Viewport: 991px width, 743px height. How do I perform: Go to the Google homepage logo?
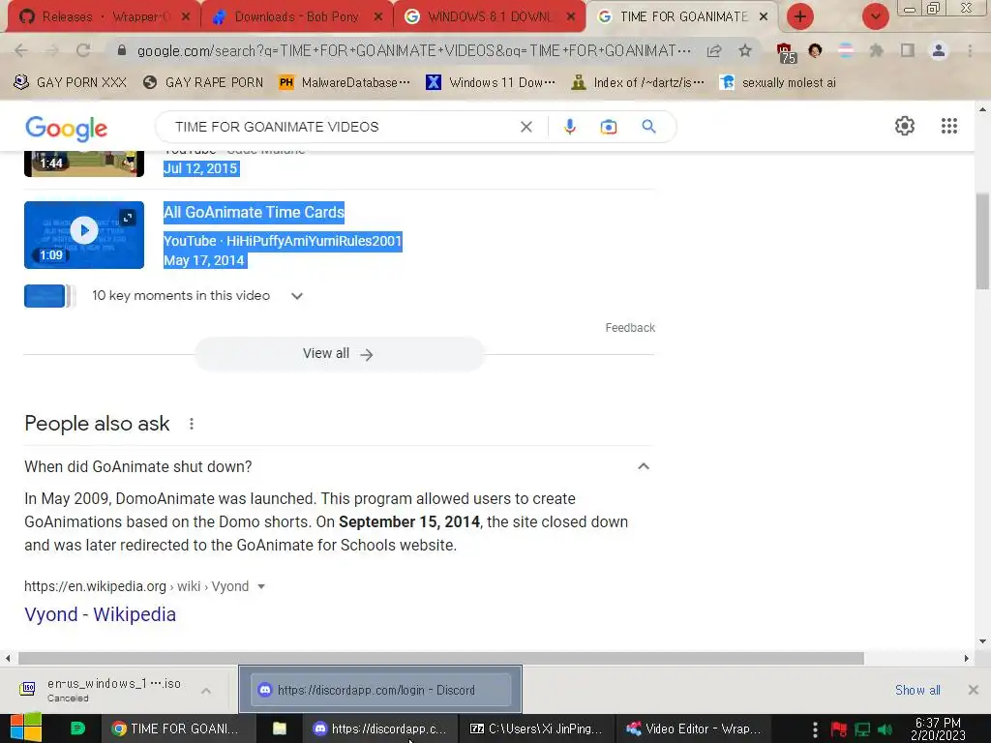(67, 129)
